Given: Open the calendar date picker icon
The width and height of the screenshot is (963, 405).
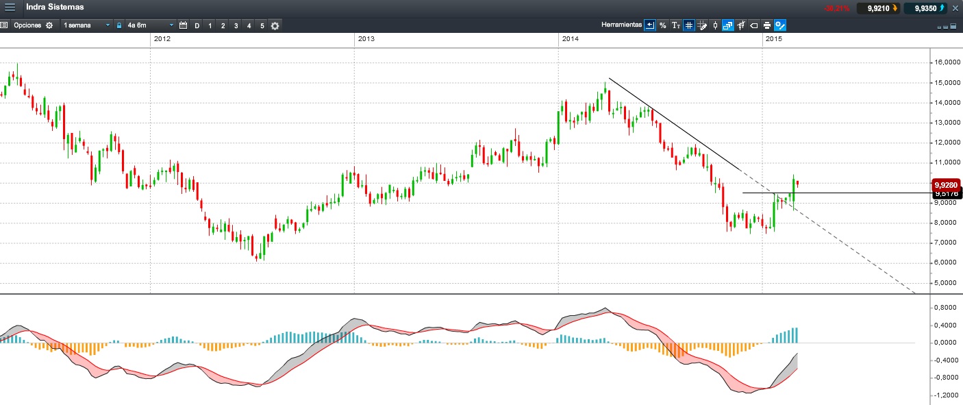Looking at the screenshot, I should pyautogui.click(x=183, y=25).
